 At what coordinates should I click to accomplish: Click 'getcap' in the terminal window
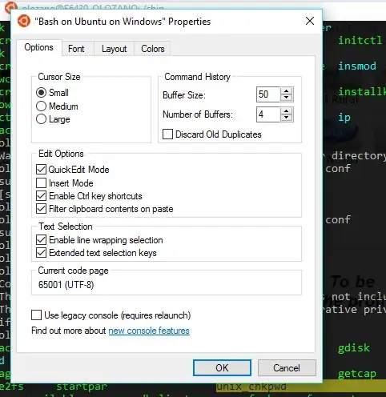(x=357, y=374)
